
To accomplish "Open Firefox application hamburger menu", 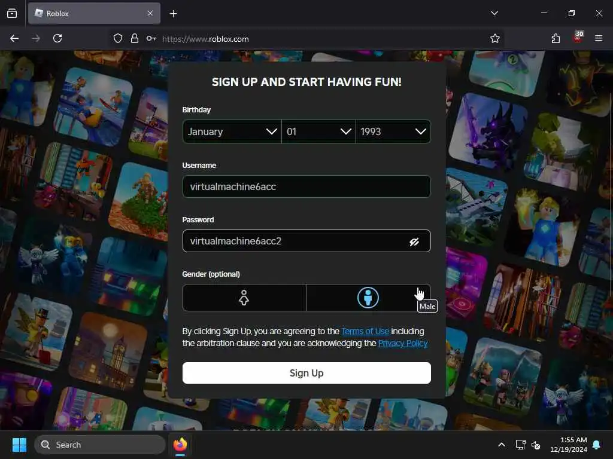I will tap(599, 38).
